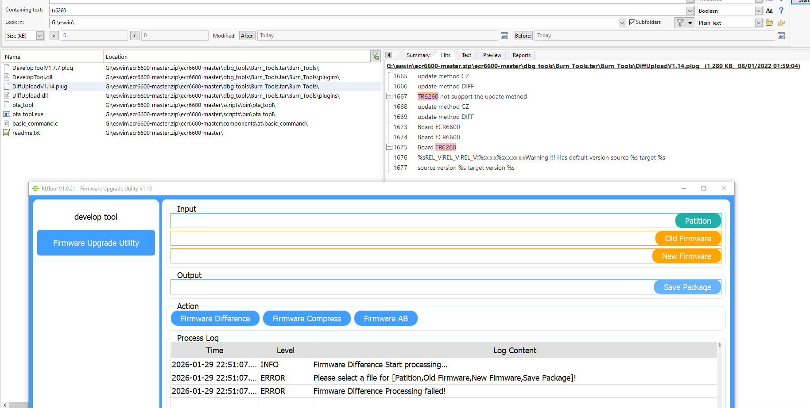The image size is (810, 408).
Task: Toggle the Subfolders checkbox
Action: click(632, 22)
